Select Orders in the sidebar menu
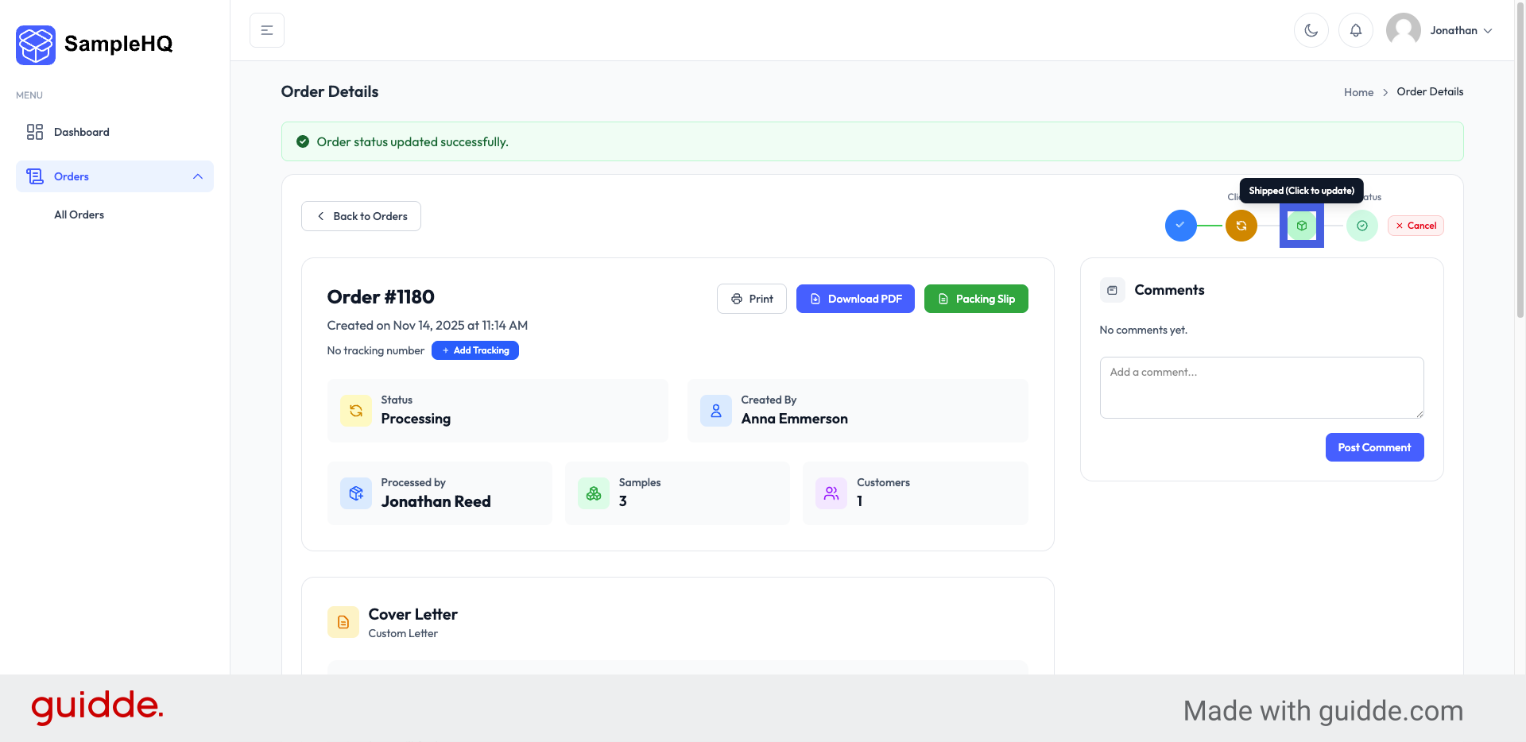Viewport: 1526px width, 742px height. click(x=114, y=176)
